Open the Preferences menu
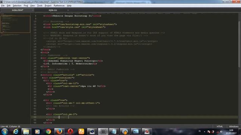241x135 pixels. tap(59, 6)
